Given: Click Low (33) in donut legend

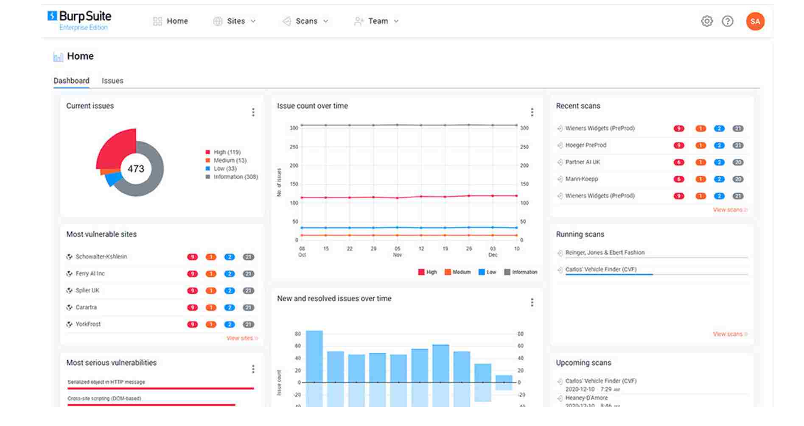Looking at the screenshot, I should [x=221, y=169].
